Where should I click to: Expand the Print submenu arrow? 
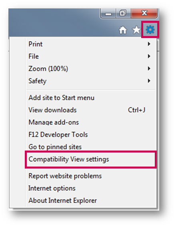(x=149, y=44)
